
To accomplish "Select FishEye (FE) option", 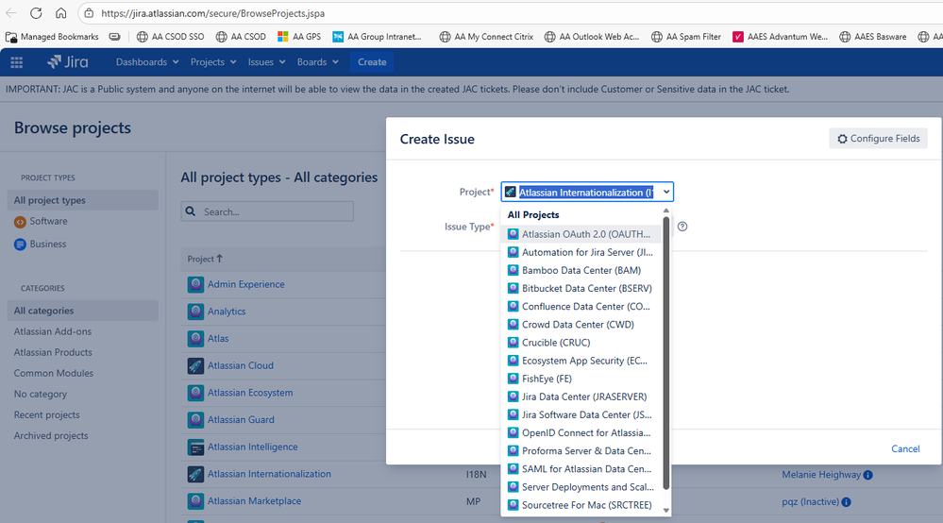I will [x=581, y=379].
